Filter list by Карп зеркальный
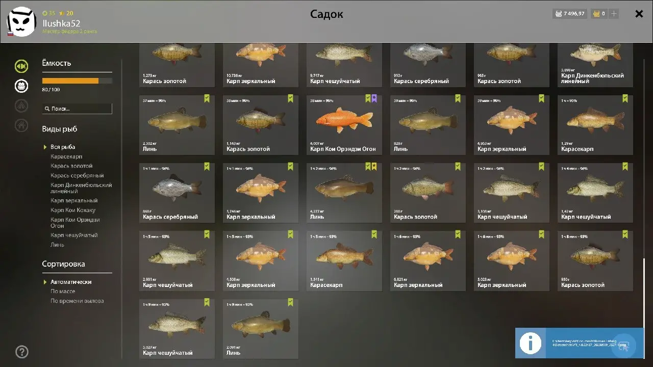 point(74,201)
